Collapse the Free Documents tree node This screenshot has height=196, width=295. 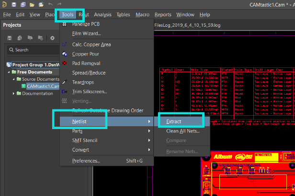(9, 72)
